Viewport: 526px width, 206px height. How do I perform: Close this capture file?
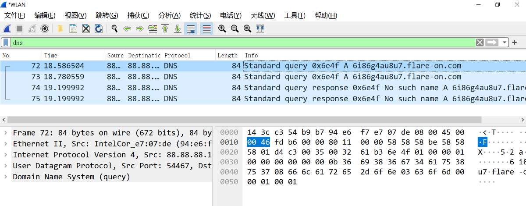[86, 29]
